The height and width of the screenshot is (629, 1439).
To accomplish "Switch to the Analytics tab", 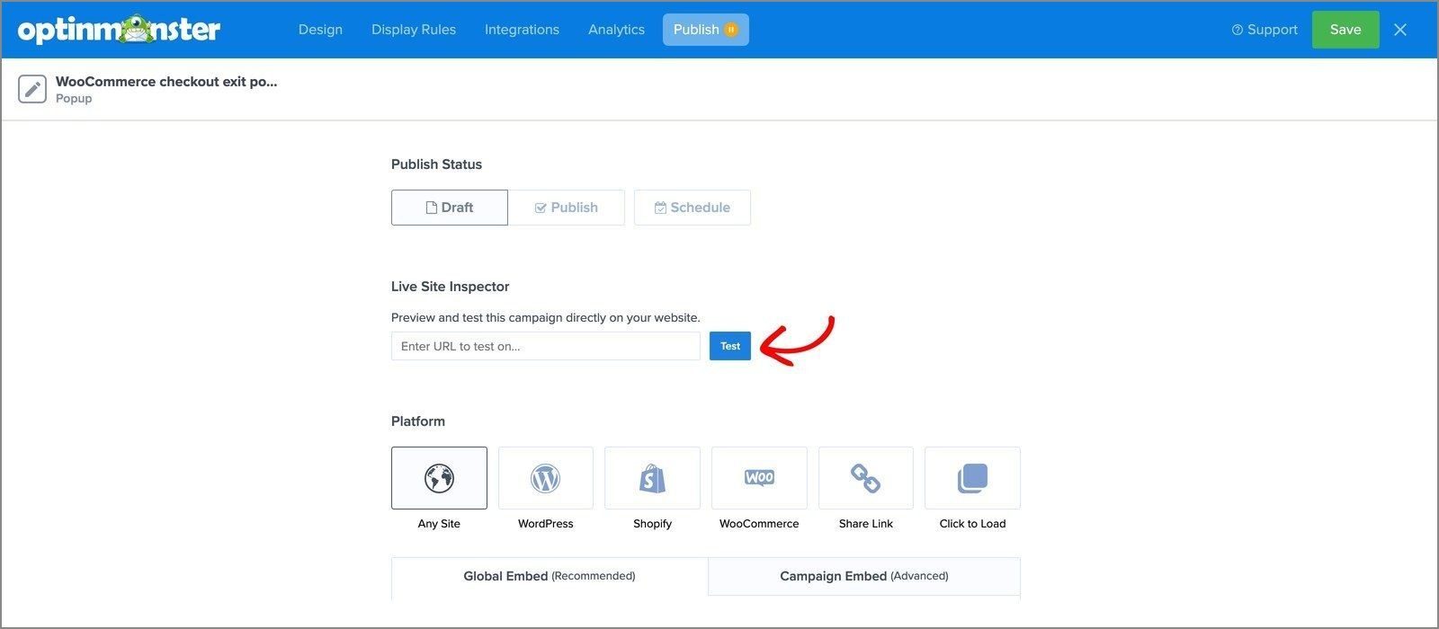I will [616, 30].
